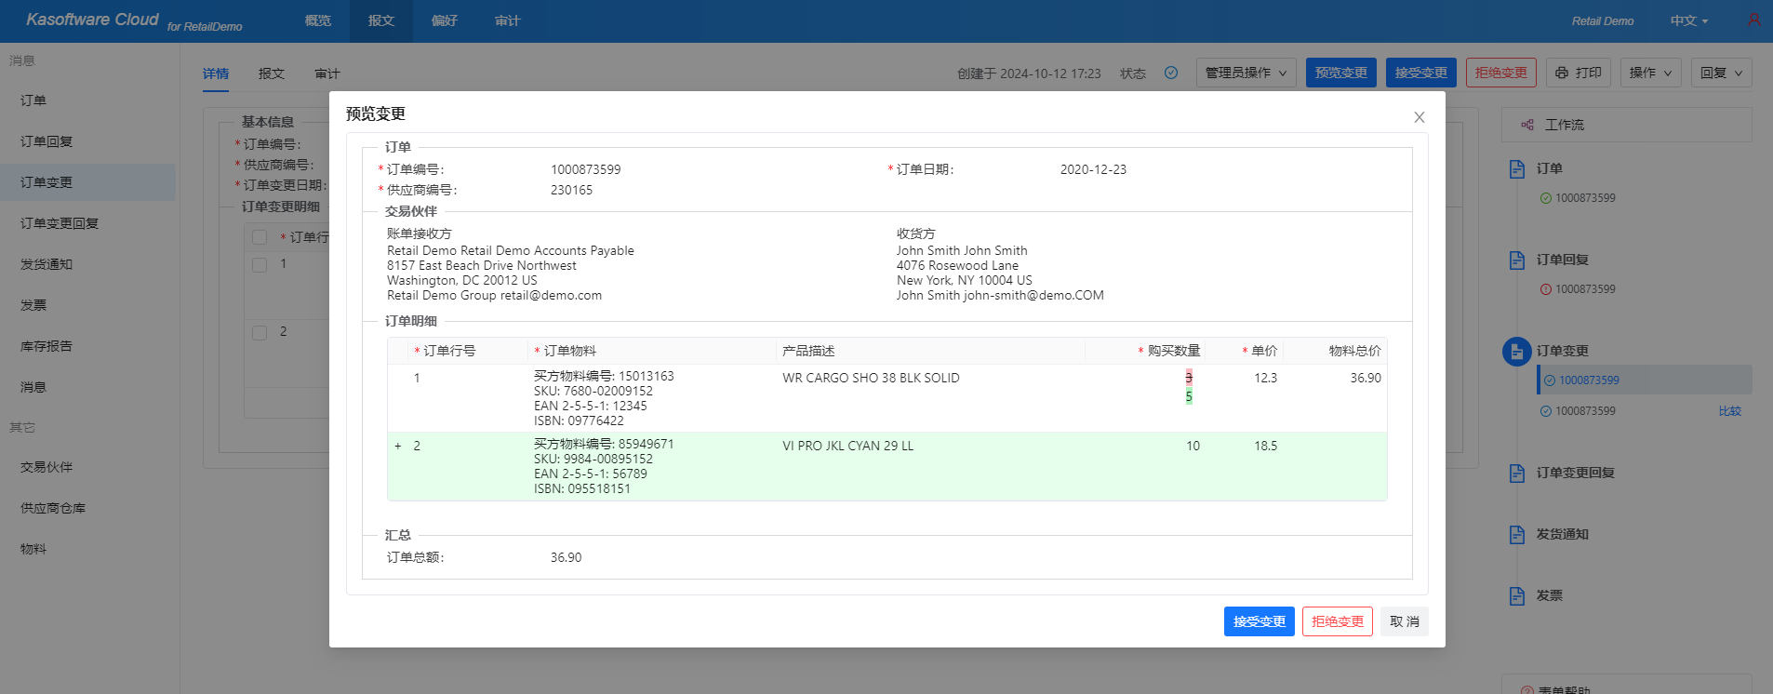Close the 预览变更 dialog with X
The height and width of the screenshot is (694, 1773).
[x=1419, y=117]
